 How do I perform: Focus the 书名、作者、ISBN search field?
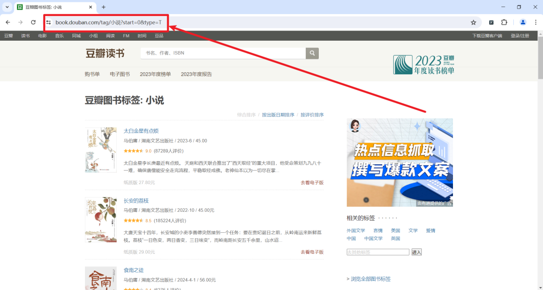[x=223, y=53]
